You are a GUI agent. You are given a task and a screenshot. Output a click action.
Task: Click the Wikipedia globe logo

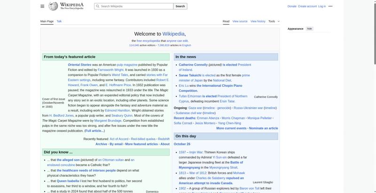coord(53,6)
